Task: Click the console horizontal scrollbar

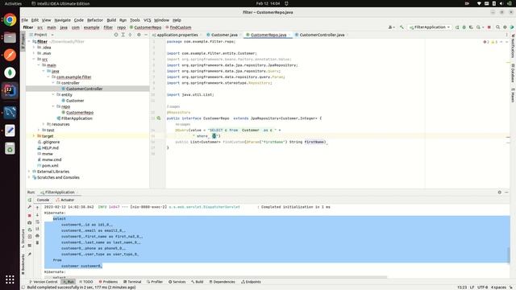Action: tap(215, 277)
